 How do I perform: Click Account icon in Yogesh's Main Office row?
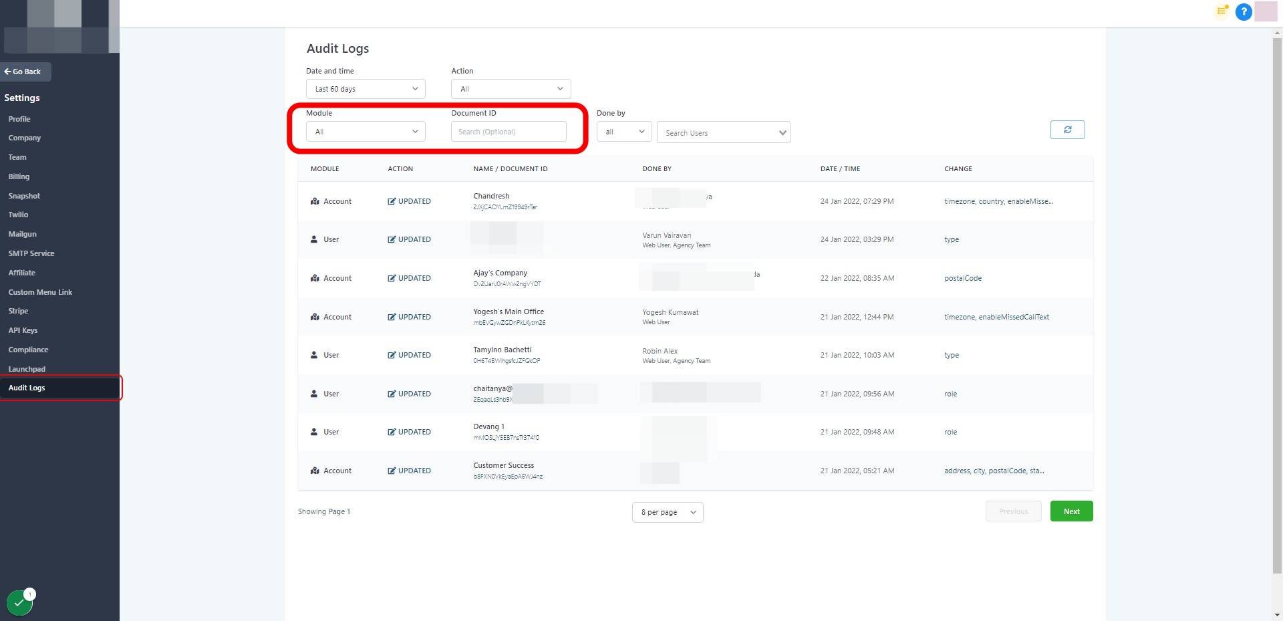click(315, 317)
